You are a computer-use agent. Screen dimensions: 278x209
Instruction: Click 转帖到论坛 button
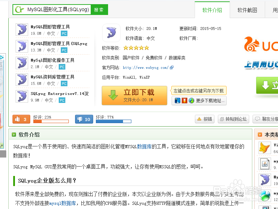tap(234, 119)
